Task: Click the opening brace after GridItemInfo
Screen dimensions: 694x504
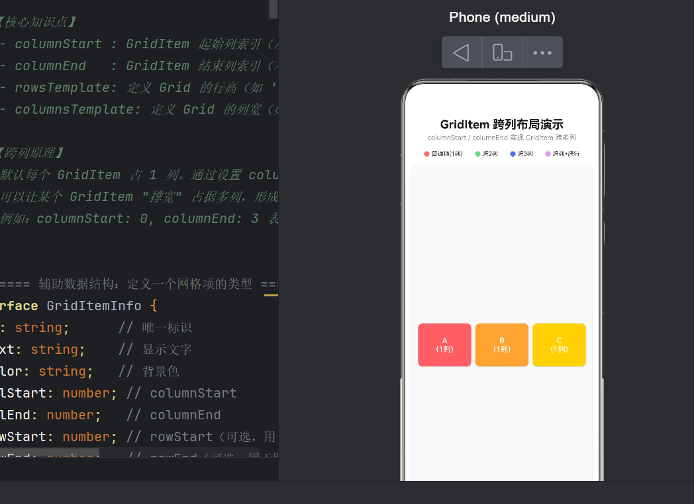Action: 154,306
